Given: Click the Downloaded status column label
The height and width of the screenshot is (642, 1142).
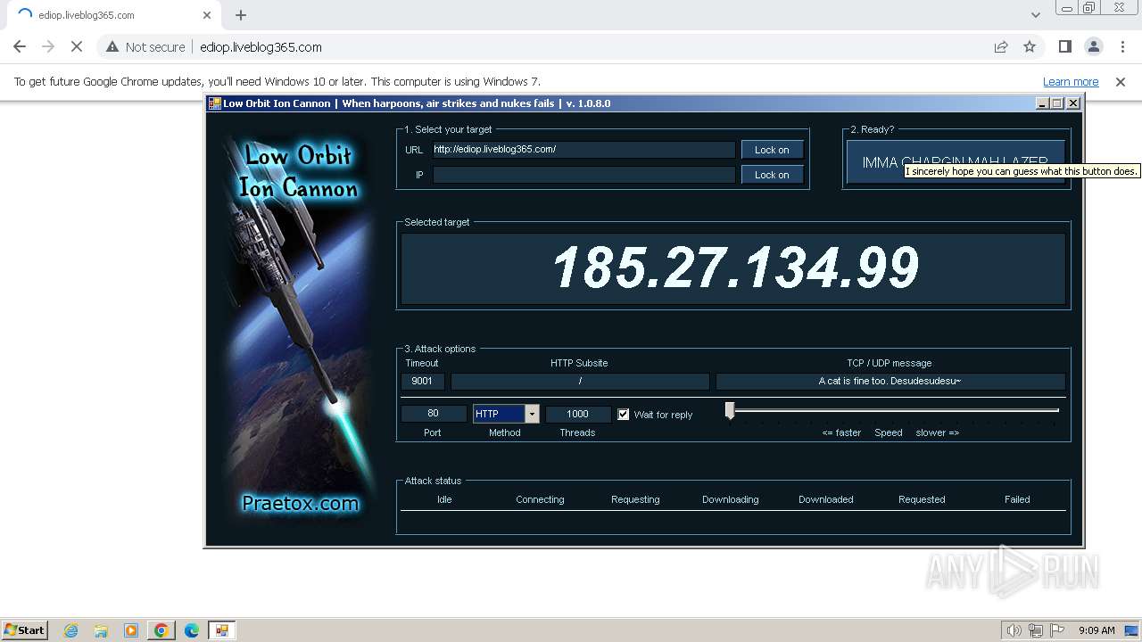Looking at the screenshot, I should tap(826, 499).
